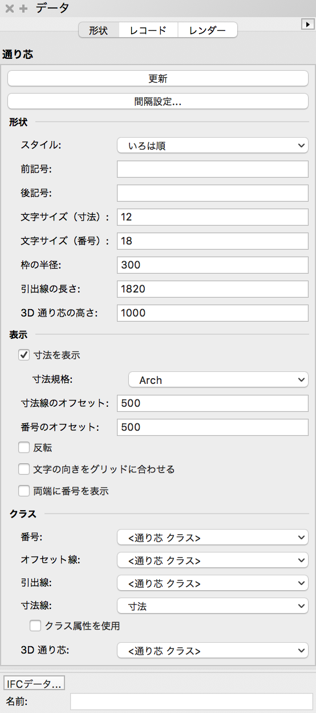Screen dimensions: 316x713
Task: Open palette menu triangle arrow icon
Action: click(x=307, y=23)
